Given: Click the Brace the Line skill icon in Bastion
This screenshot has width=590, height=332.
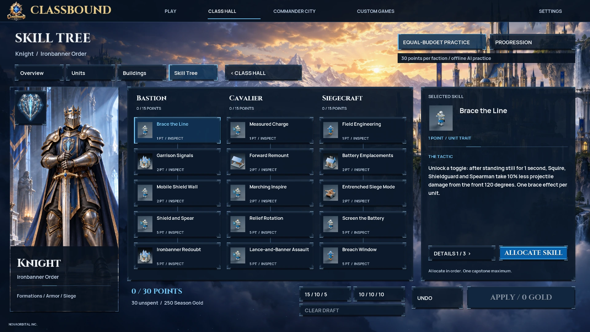Looking at the screenshot, I should tap(145, 130).
